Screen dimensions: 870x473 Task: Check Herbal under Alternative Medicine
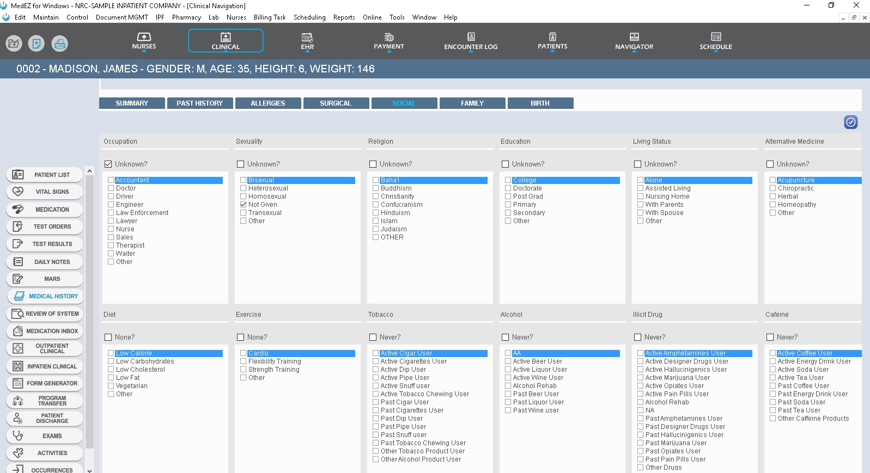pyautogui.click(x=773, y=196)
